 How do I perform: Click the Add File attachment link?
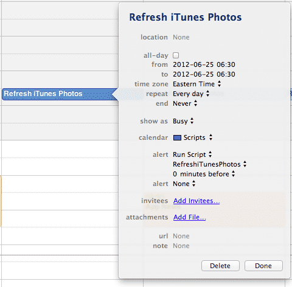189,217
